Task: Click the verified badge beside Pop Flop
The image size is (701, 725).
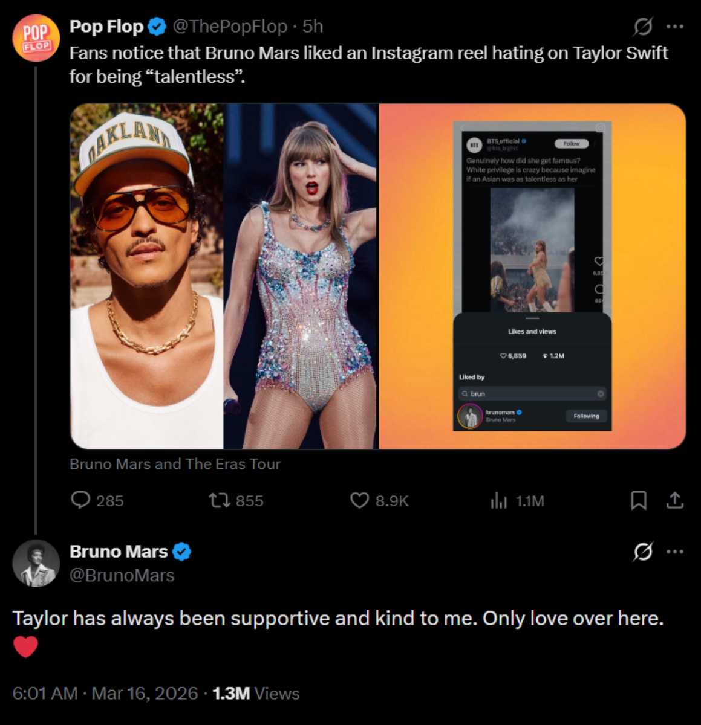Action: tap(157, 26)
